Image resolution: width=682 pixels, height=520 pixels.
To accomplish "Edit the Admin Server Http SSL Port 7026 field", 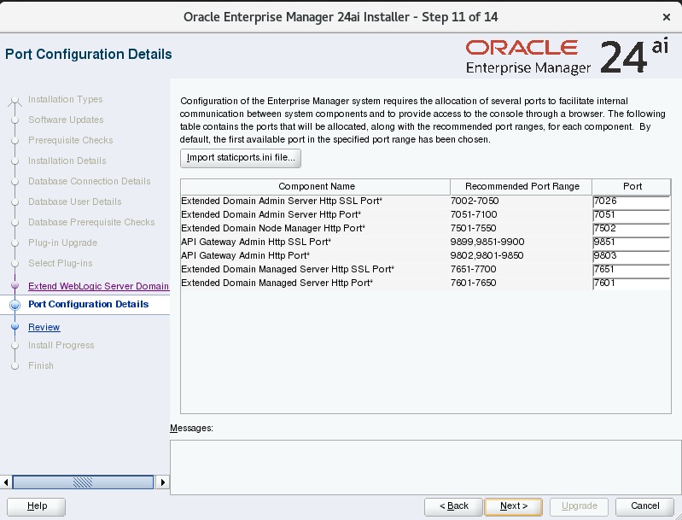I will [631, 201].
